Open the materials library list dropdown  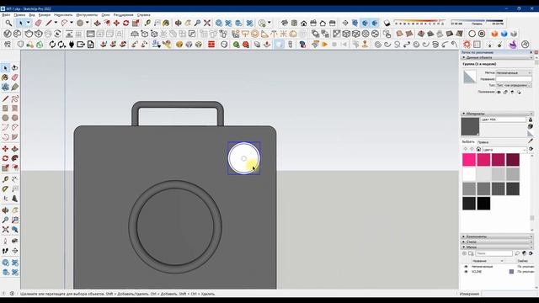point(504,150)
